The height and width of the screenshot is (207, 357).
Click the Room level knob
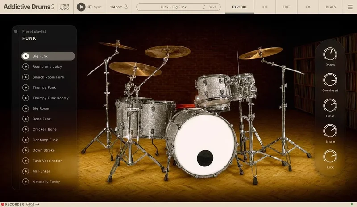point(330,54)
